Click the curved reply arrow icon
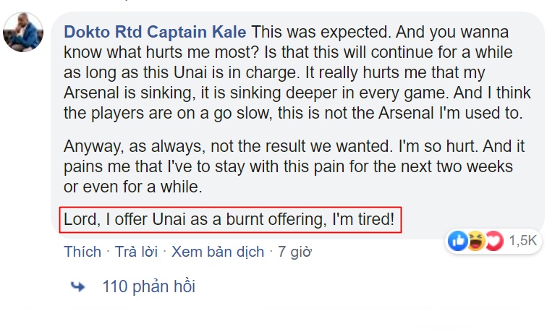The height and width of the screenshot is (332, 547). (x=77, y=286)
